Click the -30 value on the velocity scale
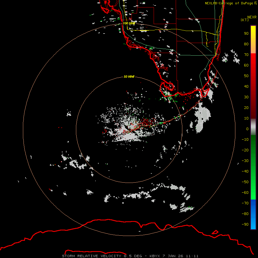258x258 pixels. point(245,161)
